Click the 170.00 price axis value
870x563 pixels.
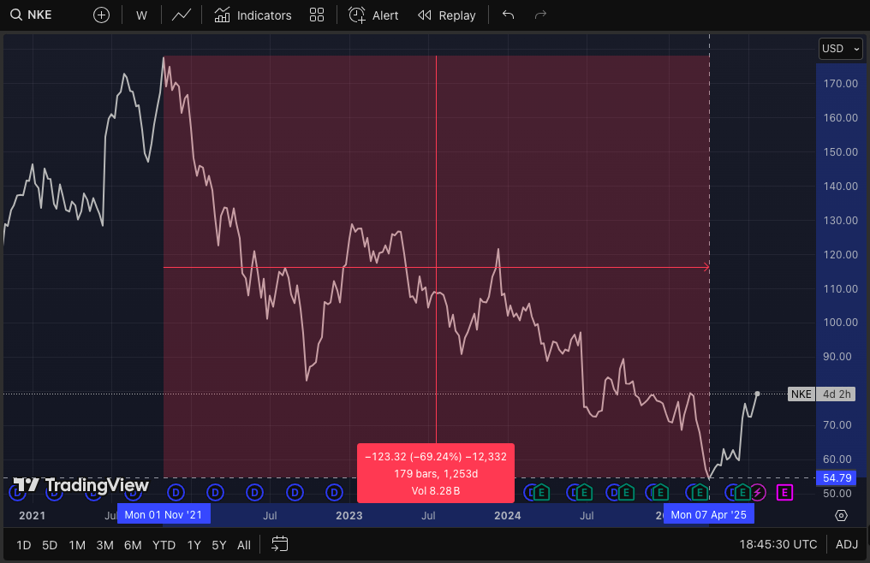pyautogui.click(x=841, y=84)
